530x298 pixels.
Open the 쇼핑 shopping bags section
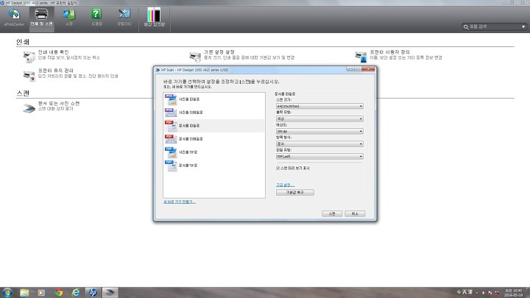[69, 17]
